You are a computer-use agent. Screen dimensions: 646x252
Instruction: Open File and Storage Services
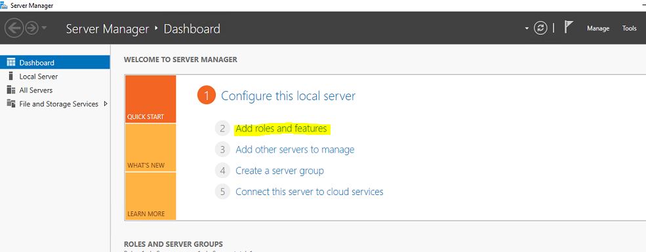tap(55, 104)
